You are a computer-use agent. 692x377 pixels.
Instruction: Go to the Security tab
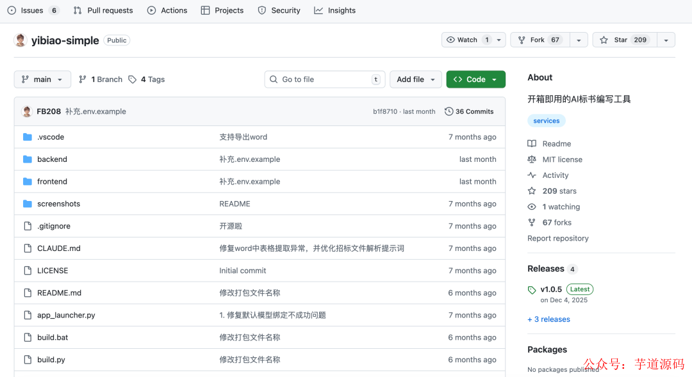pos(279,10)
